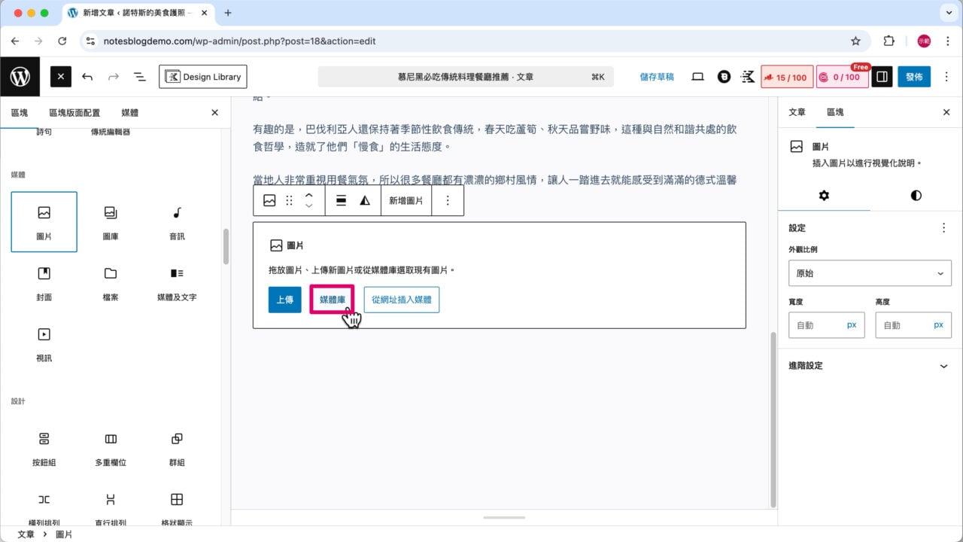The width and height of the screenshot is (963, 542).
Task: Select the 視訊 (Video) block icon
Action: 44,343
